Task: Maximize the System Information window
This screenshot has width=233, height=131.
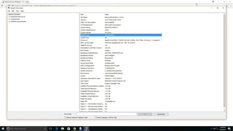Action: (x=218, y=8)
